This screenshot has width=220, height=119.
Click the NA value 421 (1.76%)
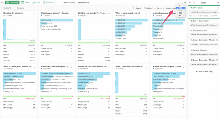coord(30,99)
